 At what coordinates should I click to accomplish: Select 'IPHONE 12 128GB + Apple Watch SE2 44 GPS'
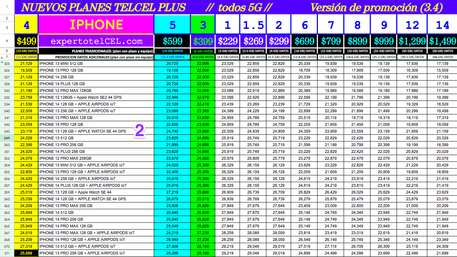(96, 97)
